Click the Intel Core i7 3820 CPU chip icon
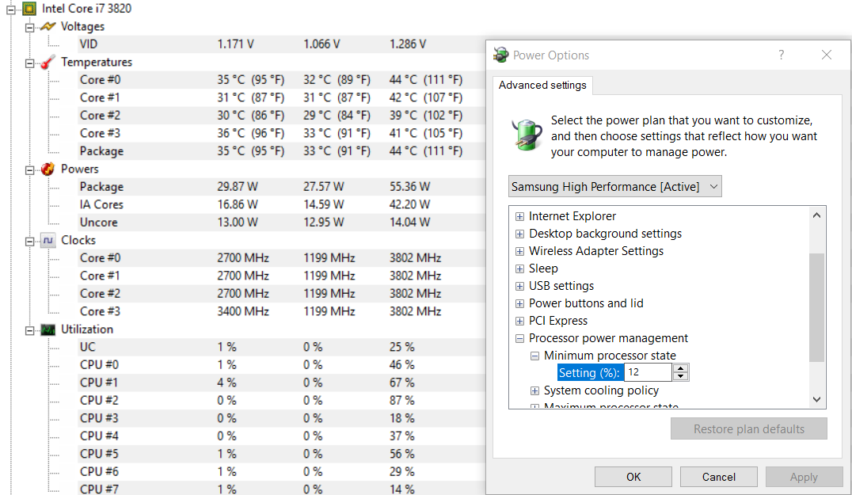This screenshot has height=495, width=852. [29, 8]
